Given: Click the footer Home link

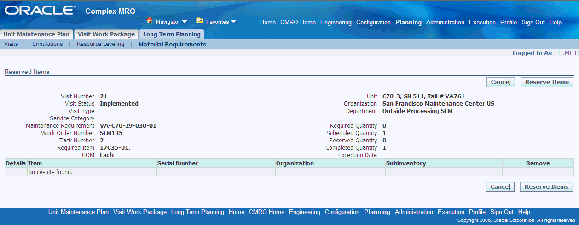Looking at the screenshot, I should [237, 212].
